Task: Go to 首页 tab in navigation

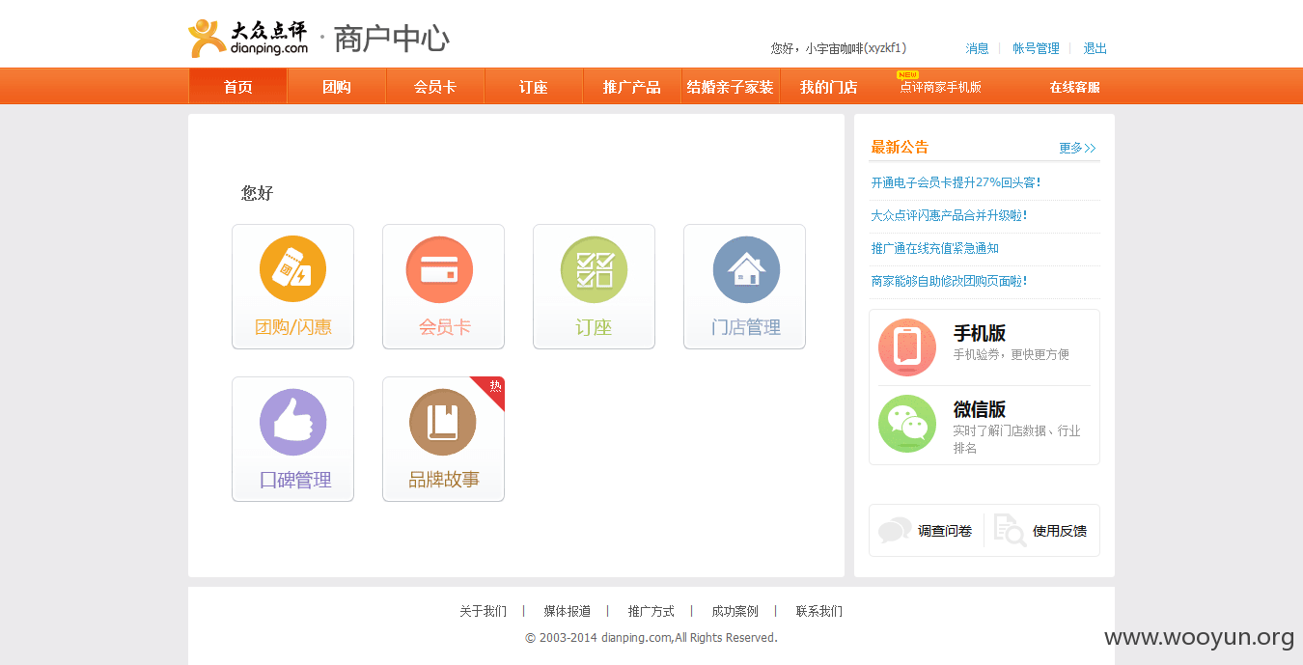Action: point(238,87)
